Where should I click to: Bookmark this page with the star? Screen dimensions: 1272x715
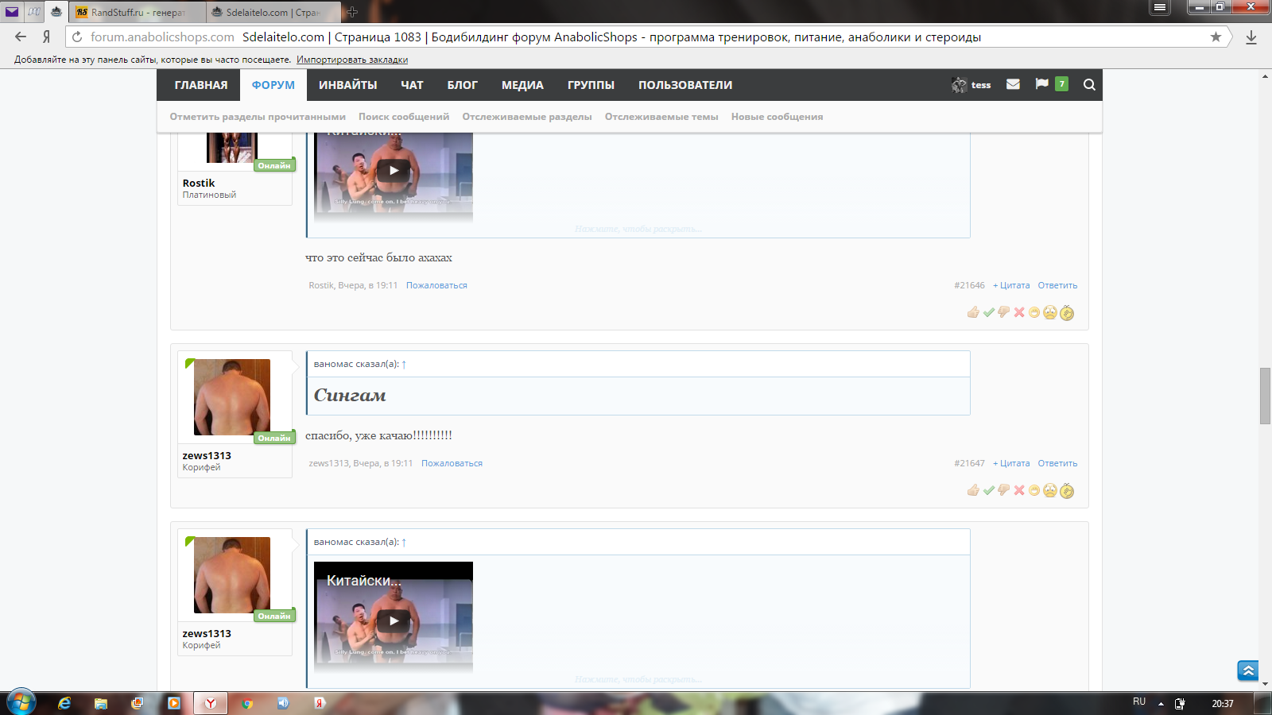click(x=1216, y=37)
